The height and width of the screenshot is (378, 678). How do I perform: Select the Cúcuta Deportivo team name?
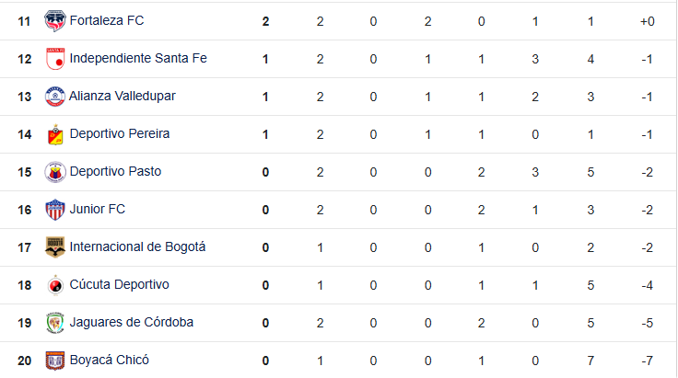pos(120,284)
